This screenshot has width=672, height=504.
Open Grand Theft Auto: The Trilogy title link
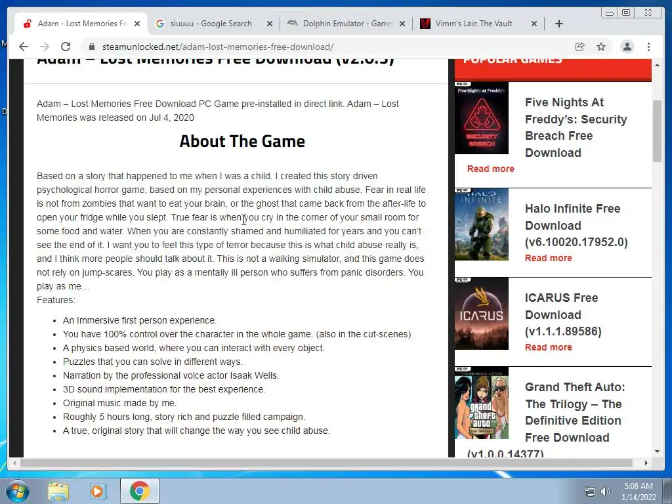[x=575, y=412]
